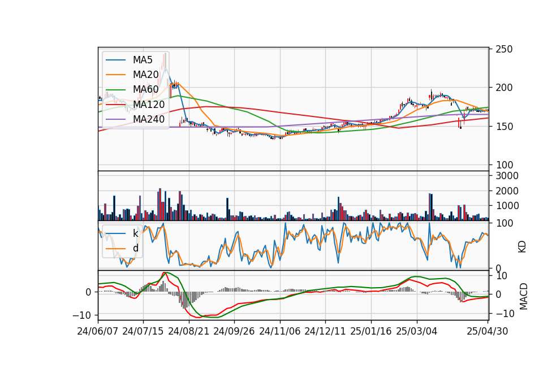Click the 200 price axis label
Screen dimensions: 543x390
504,88
